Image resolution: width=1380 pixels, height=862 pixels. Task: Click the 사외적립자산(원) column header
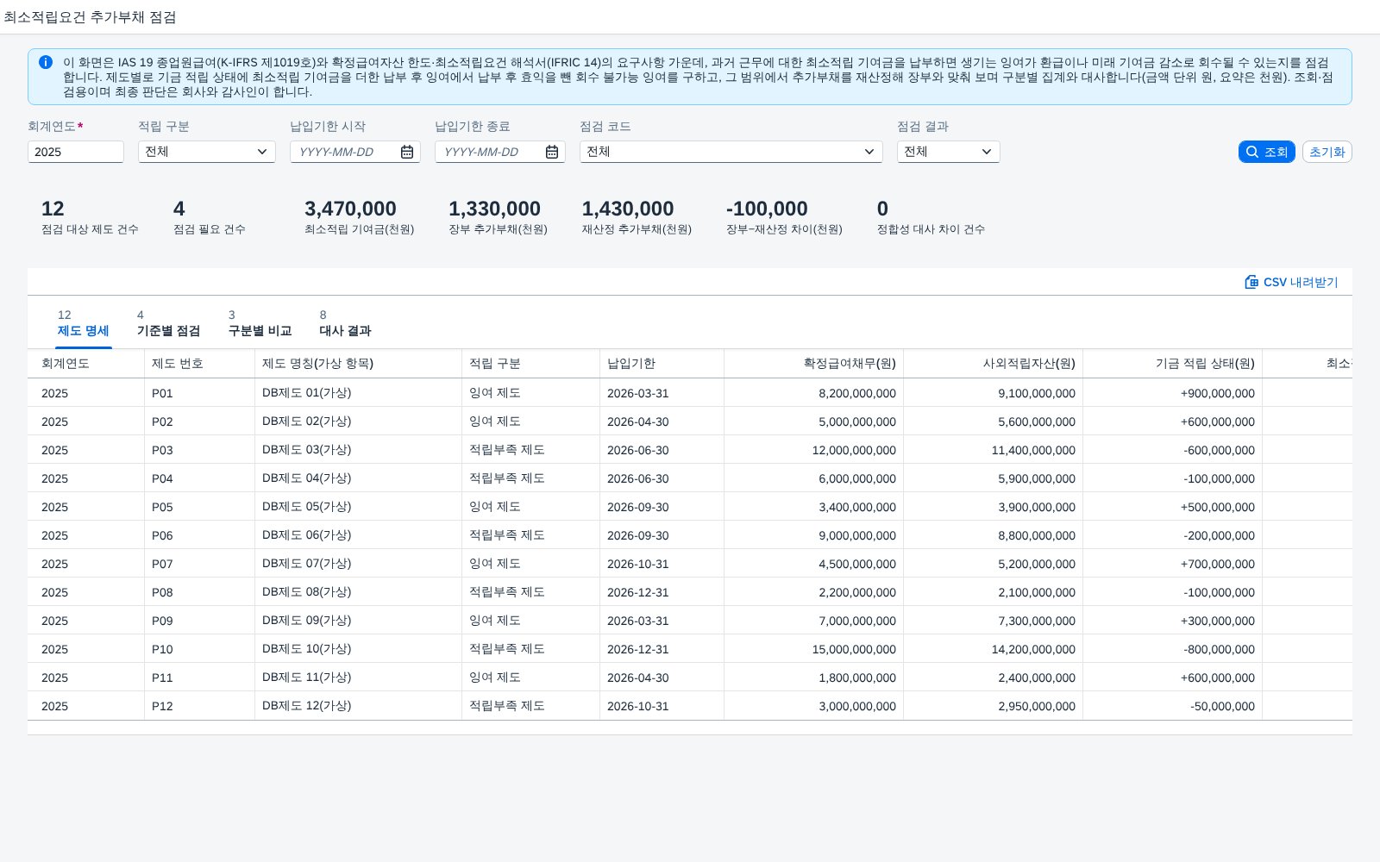[993, 364]
